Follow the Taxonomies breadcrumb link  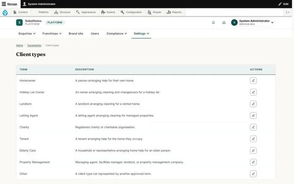(x=34, y=45)
